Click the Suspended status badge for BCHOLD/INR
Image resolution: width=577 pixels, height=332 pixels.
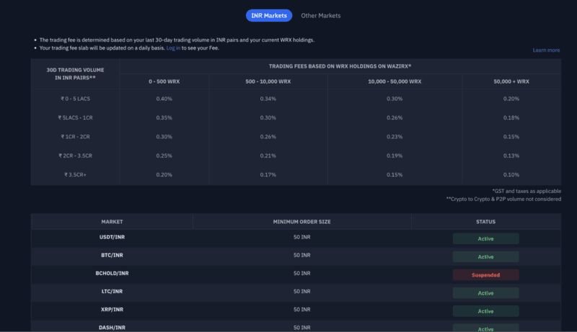coord(485,274)
